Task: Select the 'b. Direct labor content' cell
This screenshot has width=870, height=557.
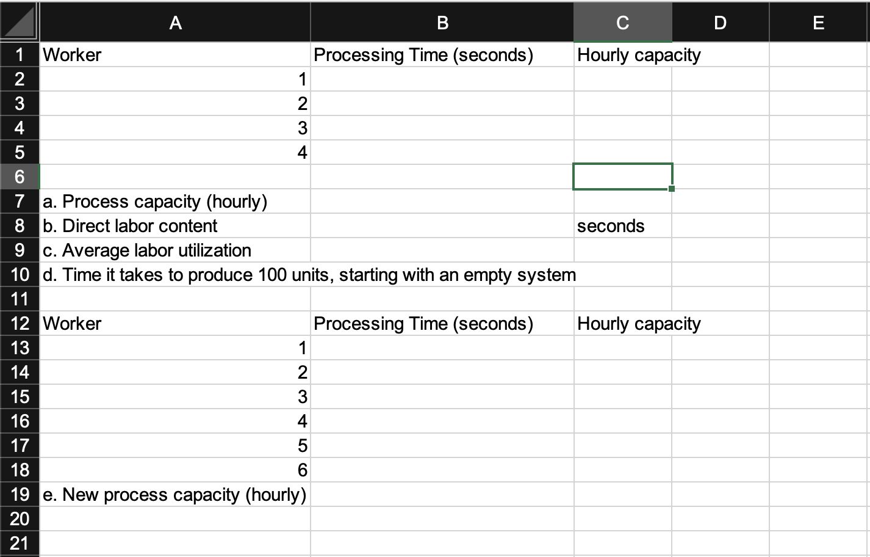Action: pyautogui.click(x=176, y=225)
